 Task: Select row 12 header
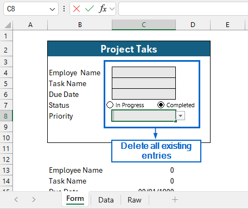(6, 159)
